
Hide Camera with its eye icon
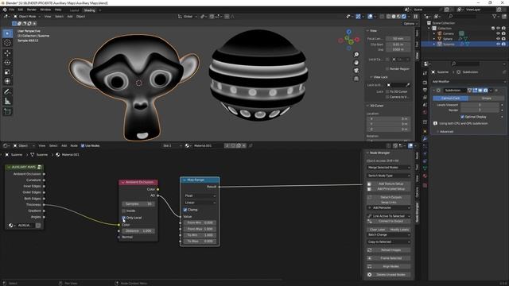pos(498,33)
